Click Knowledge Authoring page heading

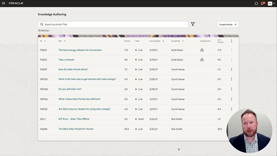[x=52, y=14]
